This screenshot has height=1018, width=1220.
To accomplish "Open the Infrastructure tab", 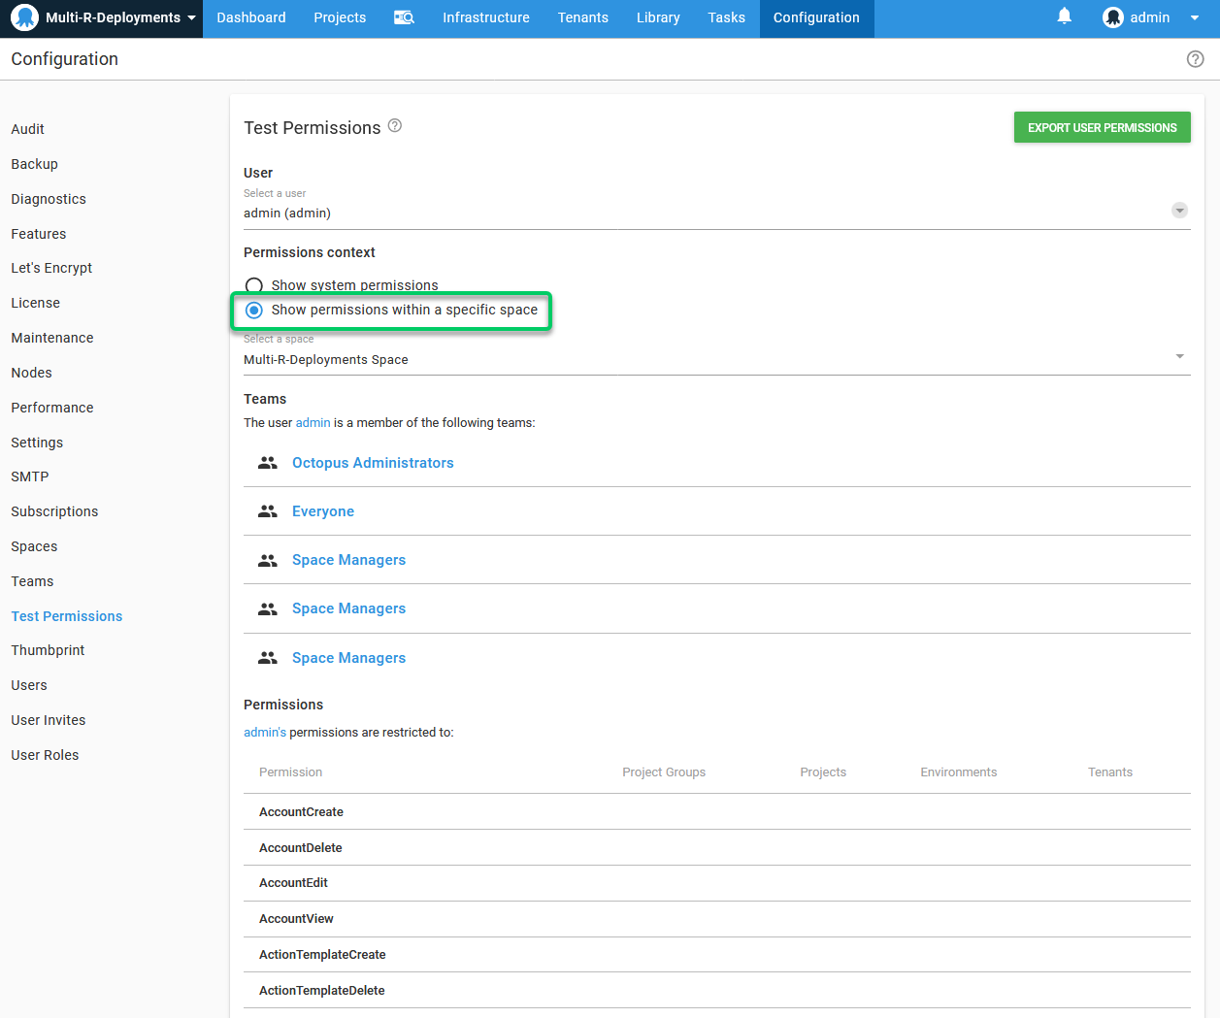I will pos(485,17).
